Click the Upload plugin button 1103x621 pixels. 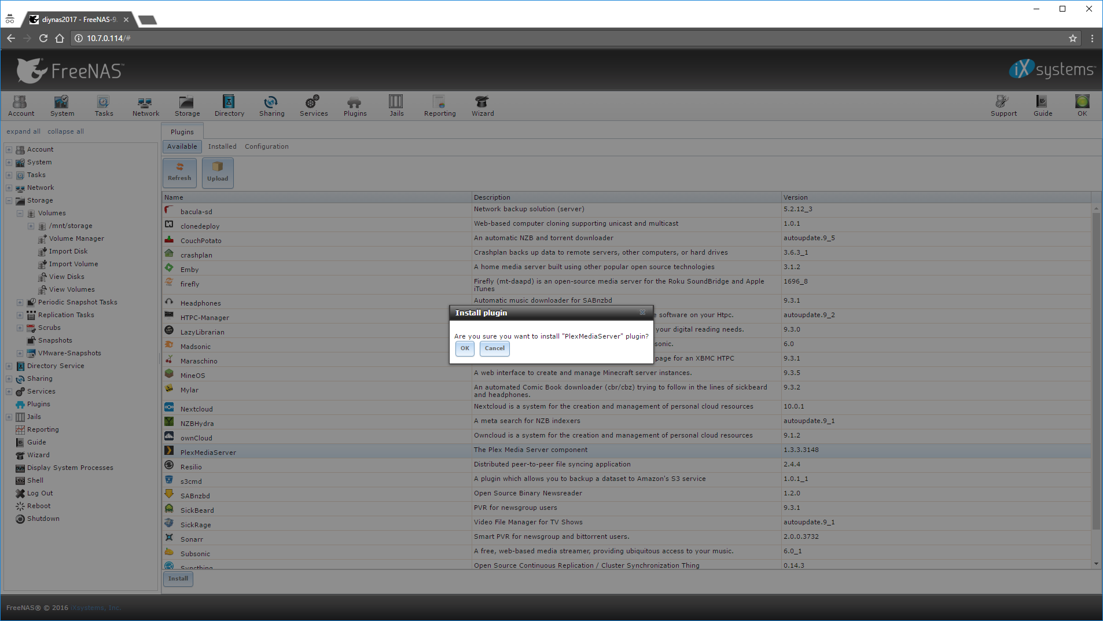click(x=218, y=172)
